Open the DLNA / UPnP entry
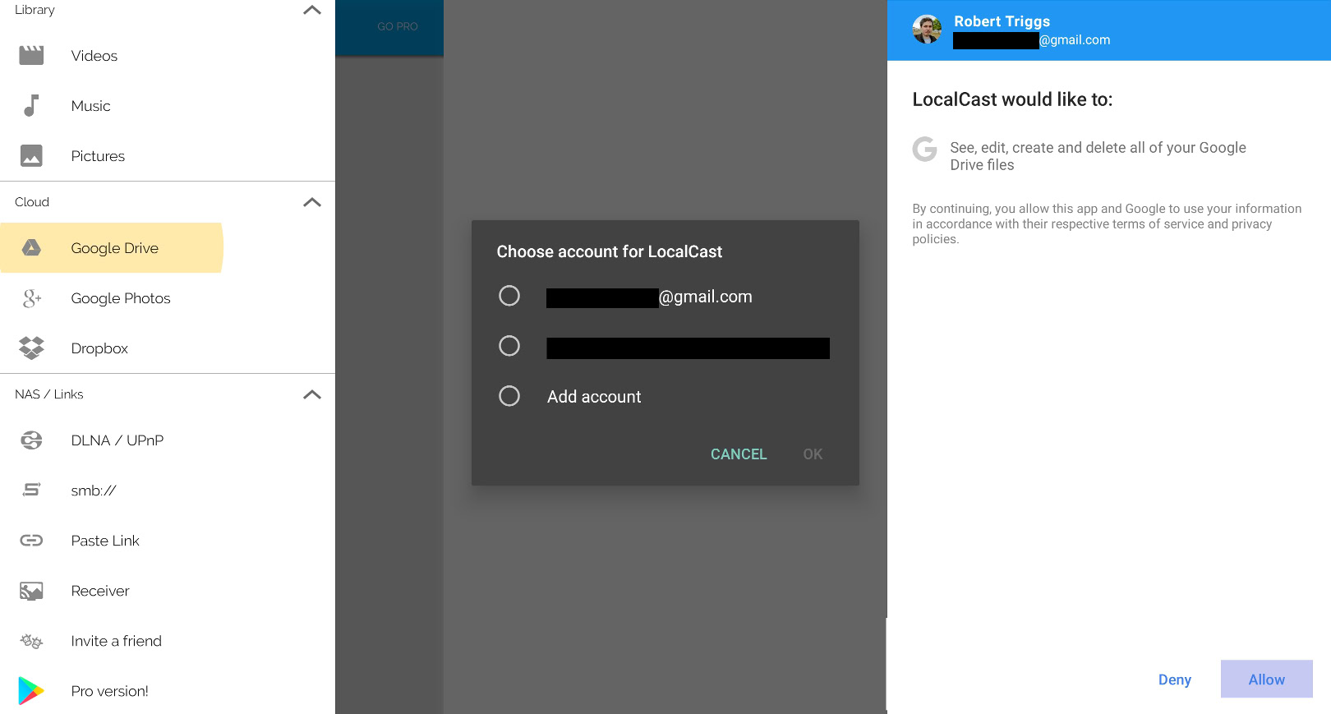 point(168,440)
